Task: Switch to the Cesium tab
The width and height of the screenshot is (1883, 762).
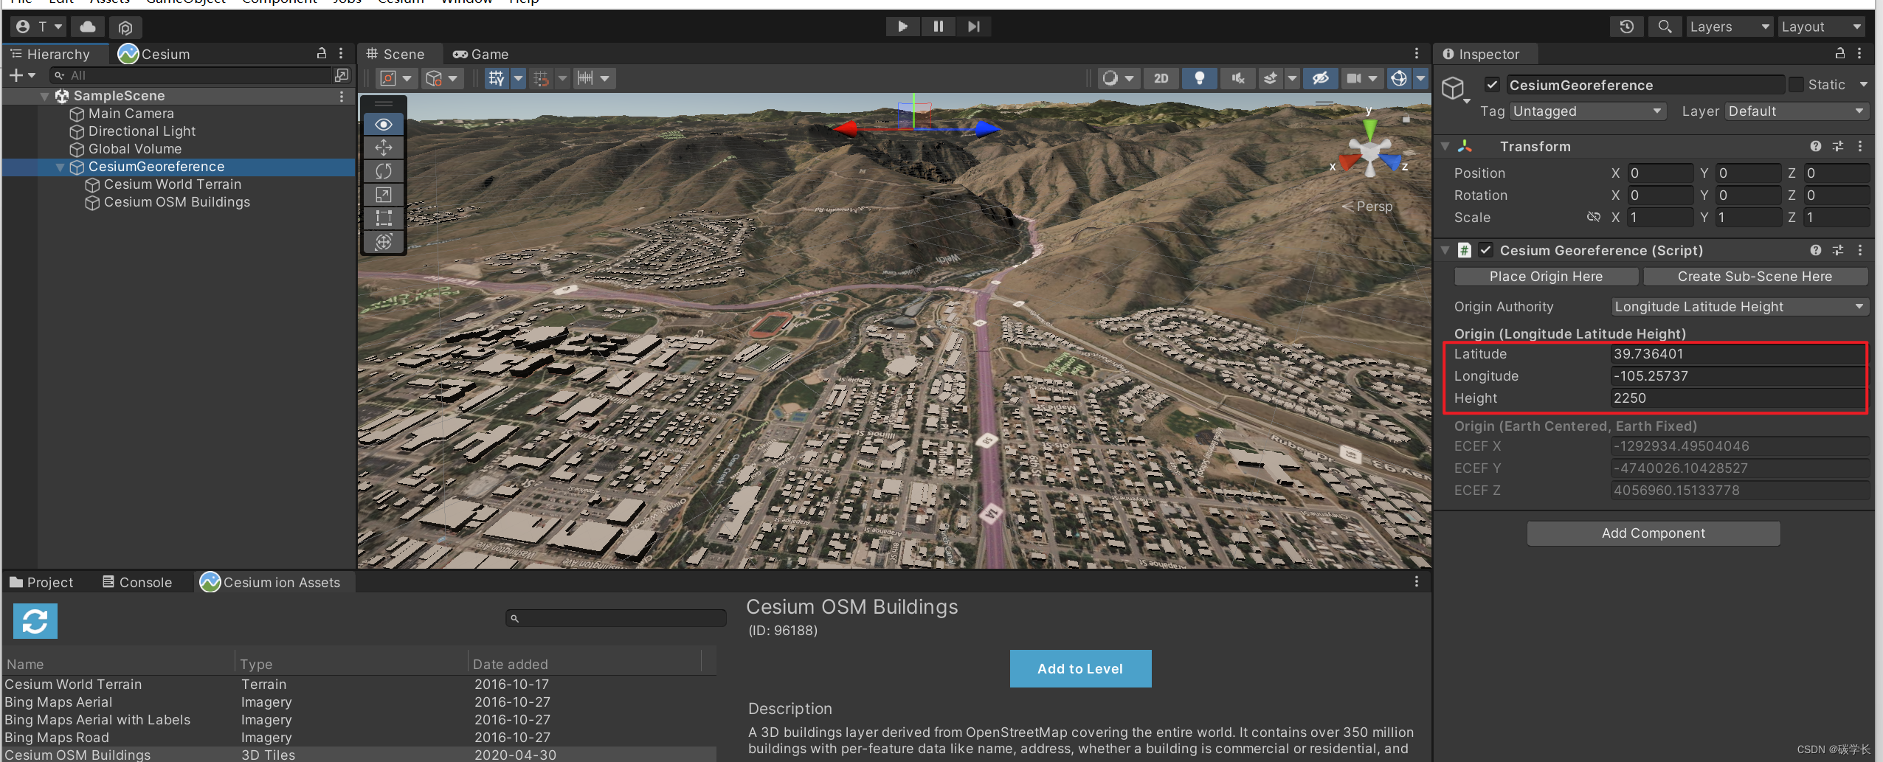Action: tap(154, 54)
